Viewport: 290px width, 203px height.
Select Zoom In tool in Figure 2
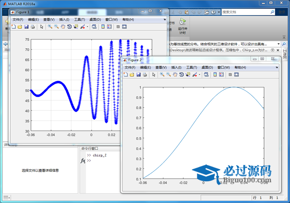[162, 75]
